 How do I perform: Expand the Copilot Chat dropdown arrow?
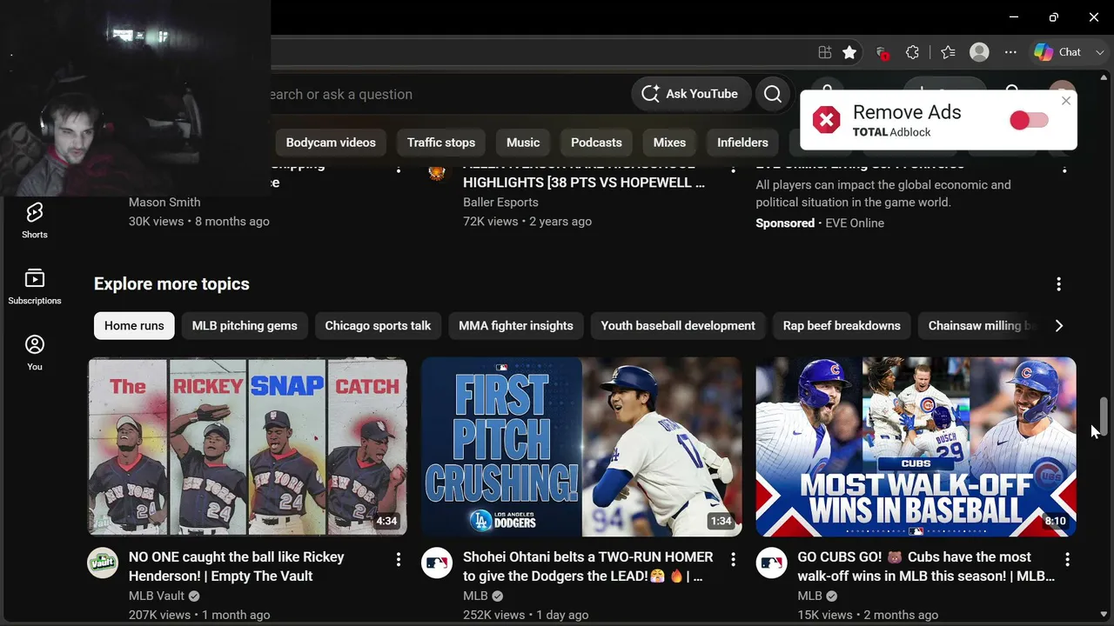pos(1100,52)
